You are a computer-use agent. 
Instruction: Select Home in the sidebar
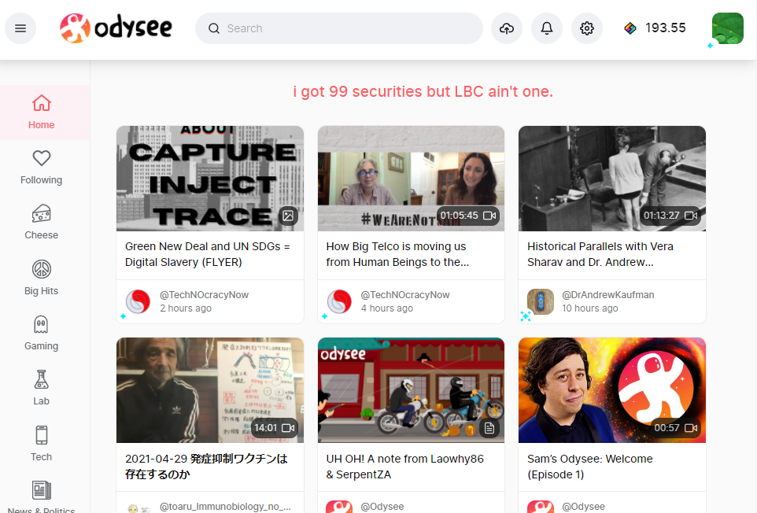click(42, 113)
